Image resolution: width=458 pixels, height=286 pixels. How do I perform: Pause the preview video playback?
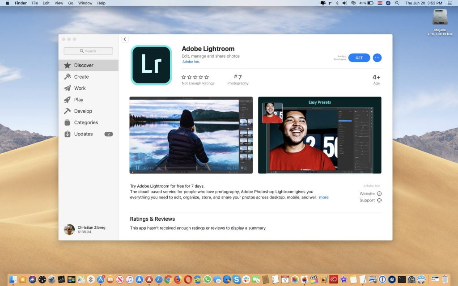click(x=137, y=168)
